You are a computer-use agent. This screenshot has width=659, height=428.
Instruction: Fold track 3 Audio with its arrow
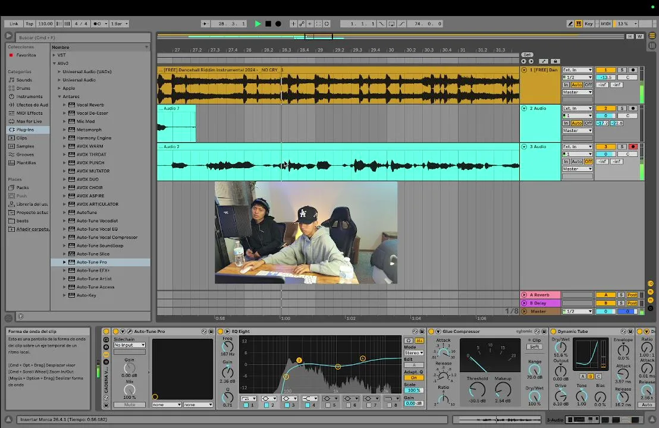pos(524,147)
